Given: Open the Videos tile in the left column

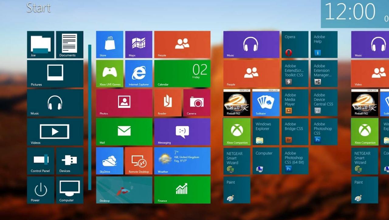Looking at the screenshot, I should click(55, 132).
